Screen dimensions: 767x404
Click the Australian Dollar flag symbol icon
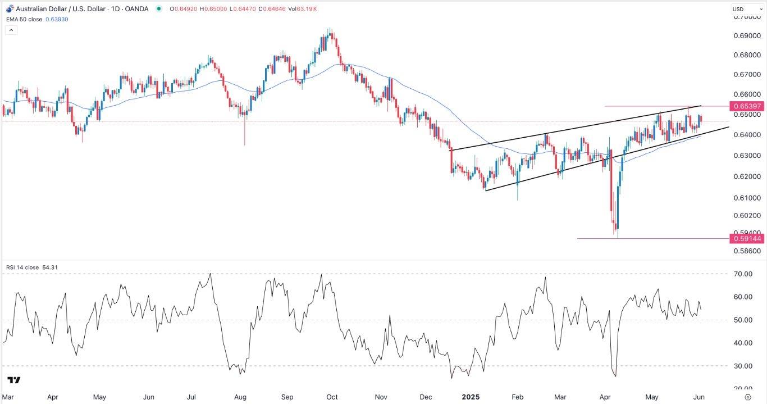pos(8,9)
